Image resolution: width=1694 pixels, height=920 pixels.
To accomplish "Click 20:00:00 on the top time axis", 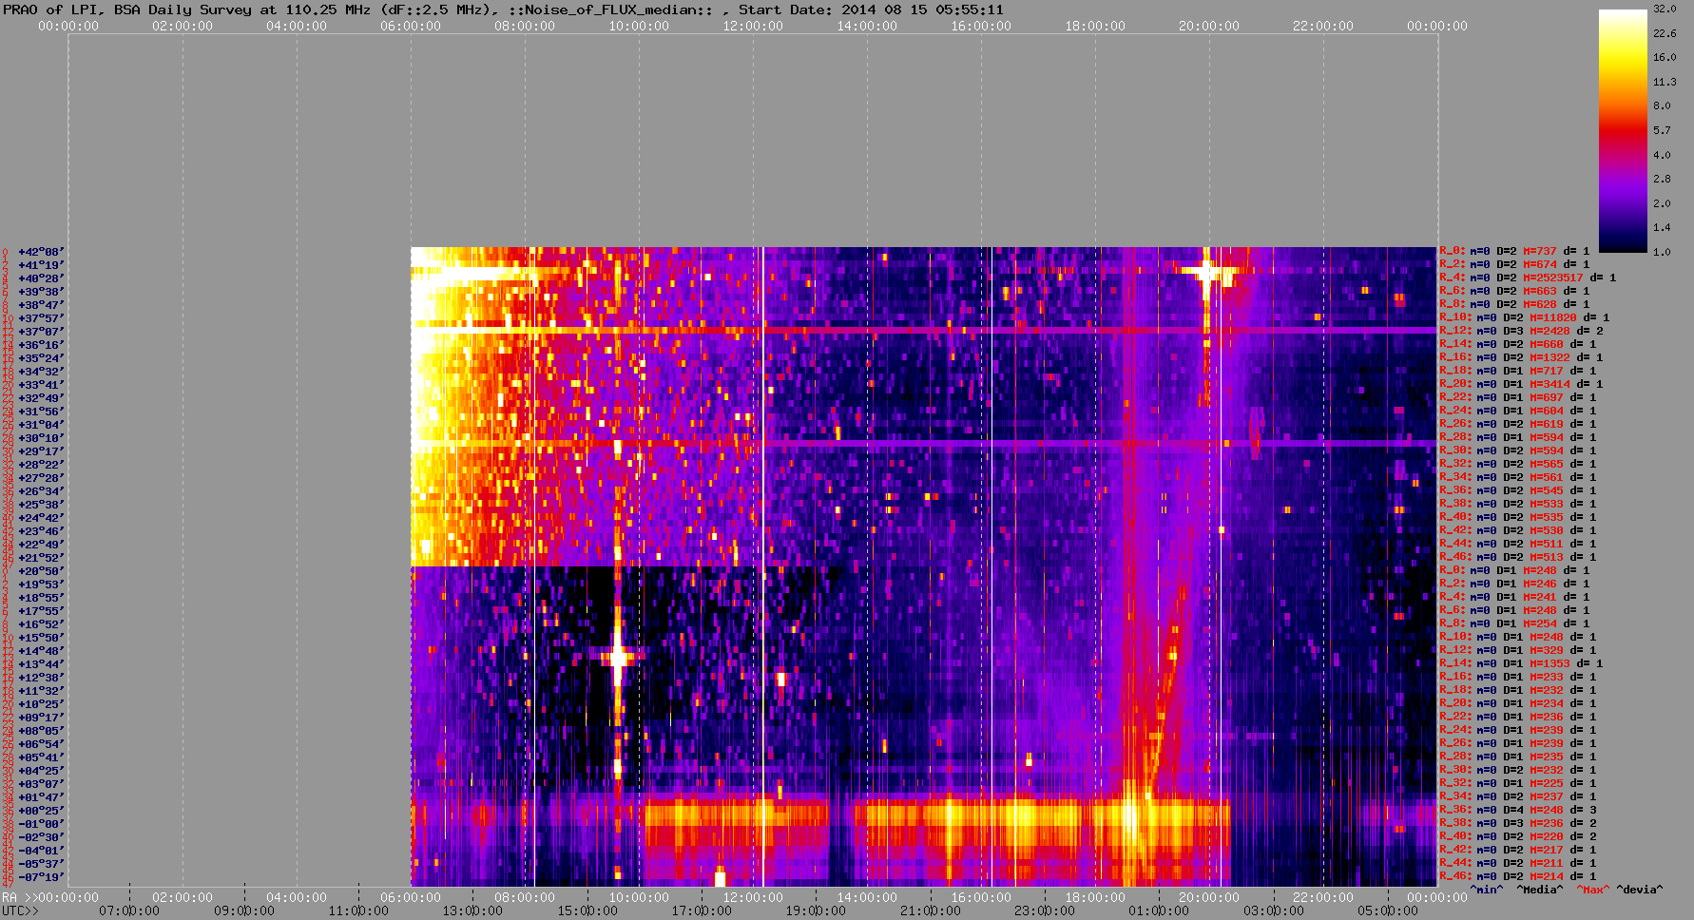I will [1209, 26].
